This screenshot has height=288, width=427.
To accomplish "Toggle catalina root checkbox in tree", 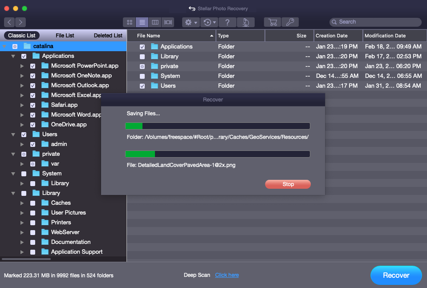I will (15, 47).
